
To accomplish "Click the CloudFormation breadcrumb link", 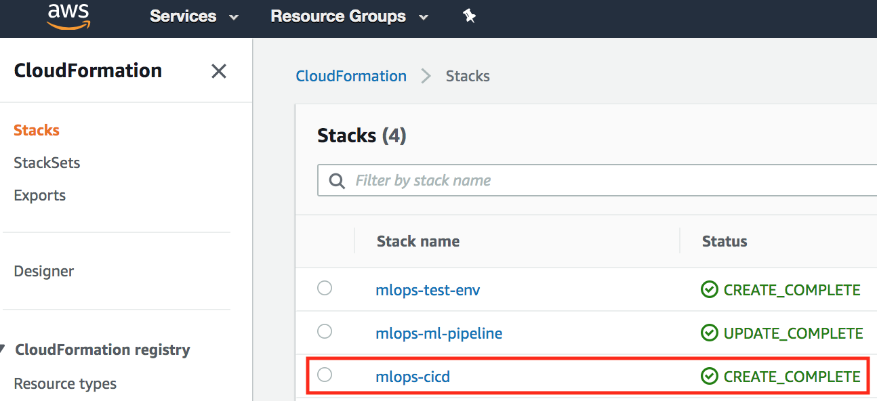I will (x=351, y=76).
